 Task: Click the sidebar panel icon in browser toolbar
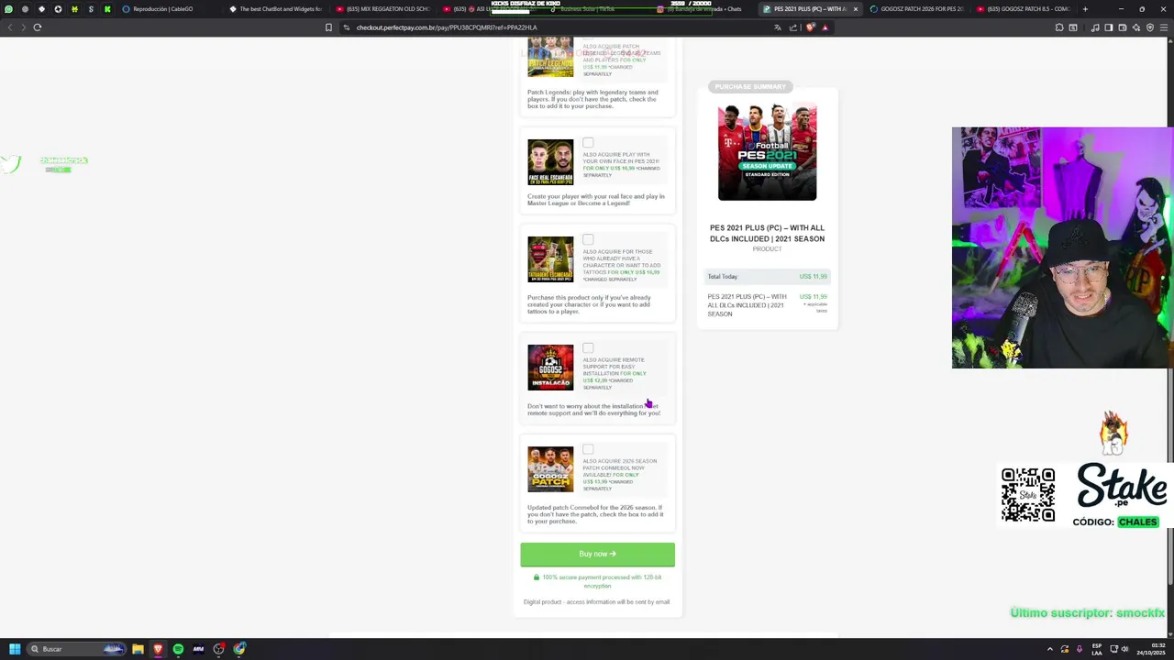[x=1108, y=27]
